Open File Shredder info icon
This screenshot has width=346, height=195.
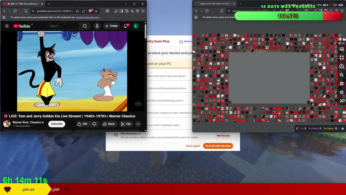(x=139, y=134)
